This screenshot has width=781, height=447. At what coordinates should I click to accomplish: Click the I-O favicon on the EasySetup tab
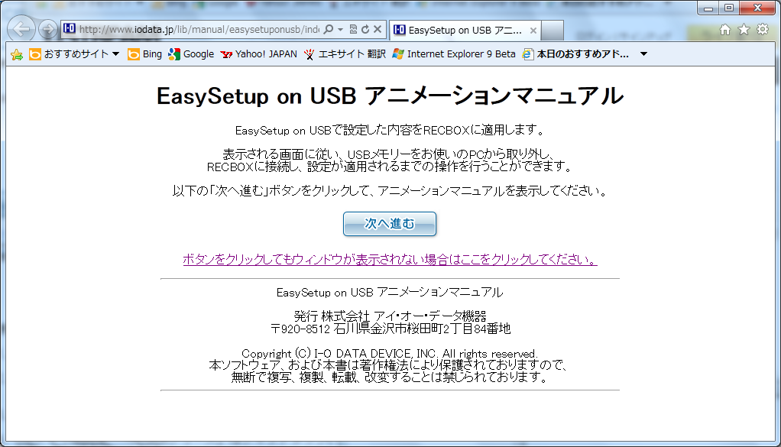400,30
